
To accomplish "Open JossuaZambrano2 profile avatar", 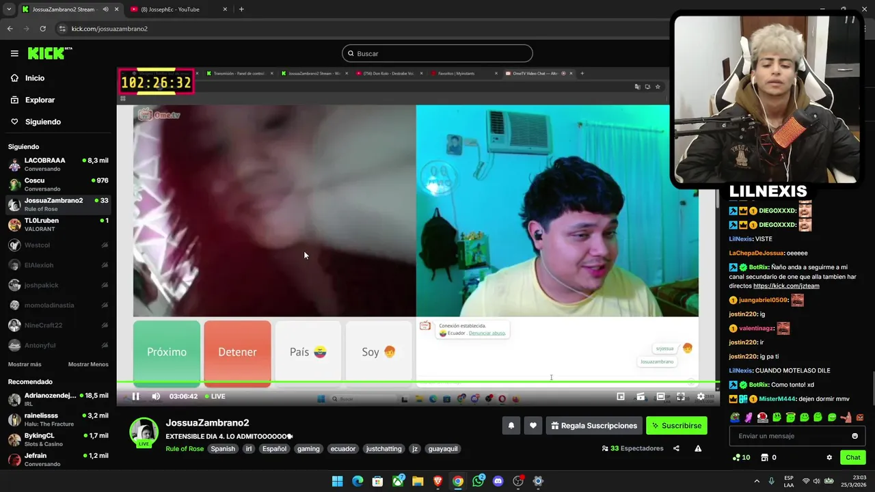I will [x=144, y=432].
